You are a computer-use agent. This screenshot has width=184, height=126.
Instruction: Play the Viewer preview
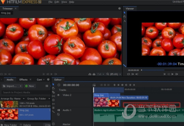(x=172, y=74)
